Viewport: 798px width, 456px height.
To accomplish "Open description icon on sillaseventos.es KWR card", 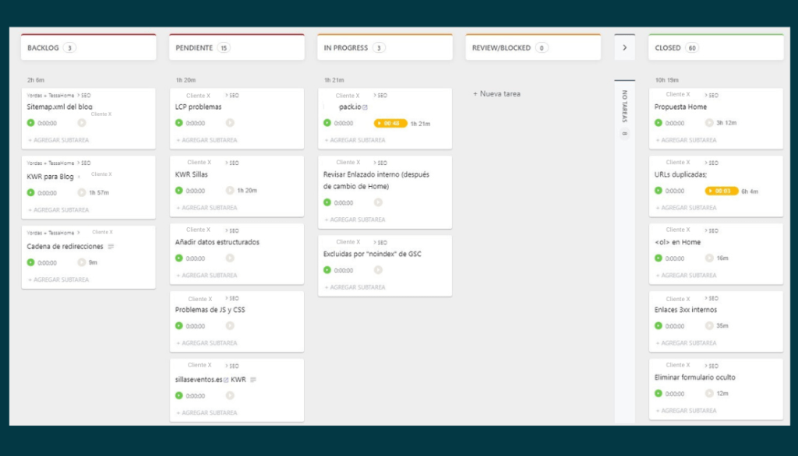I will click(x=253, y=380).
